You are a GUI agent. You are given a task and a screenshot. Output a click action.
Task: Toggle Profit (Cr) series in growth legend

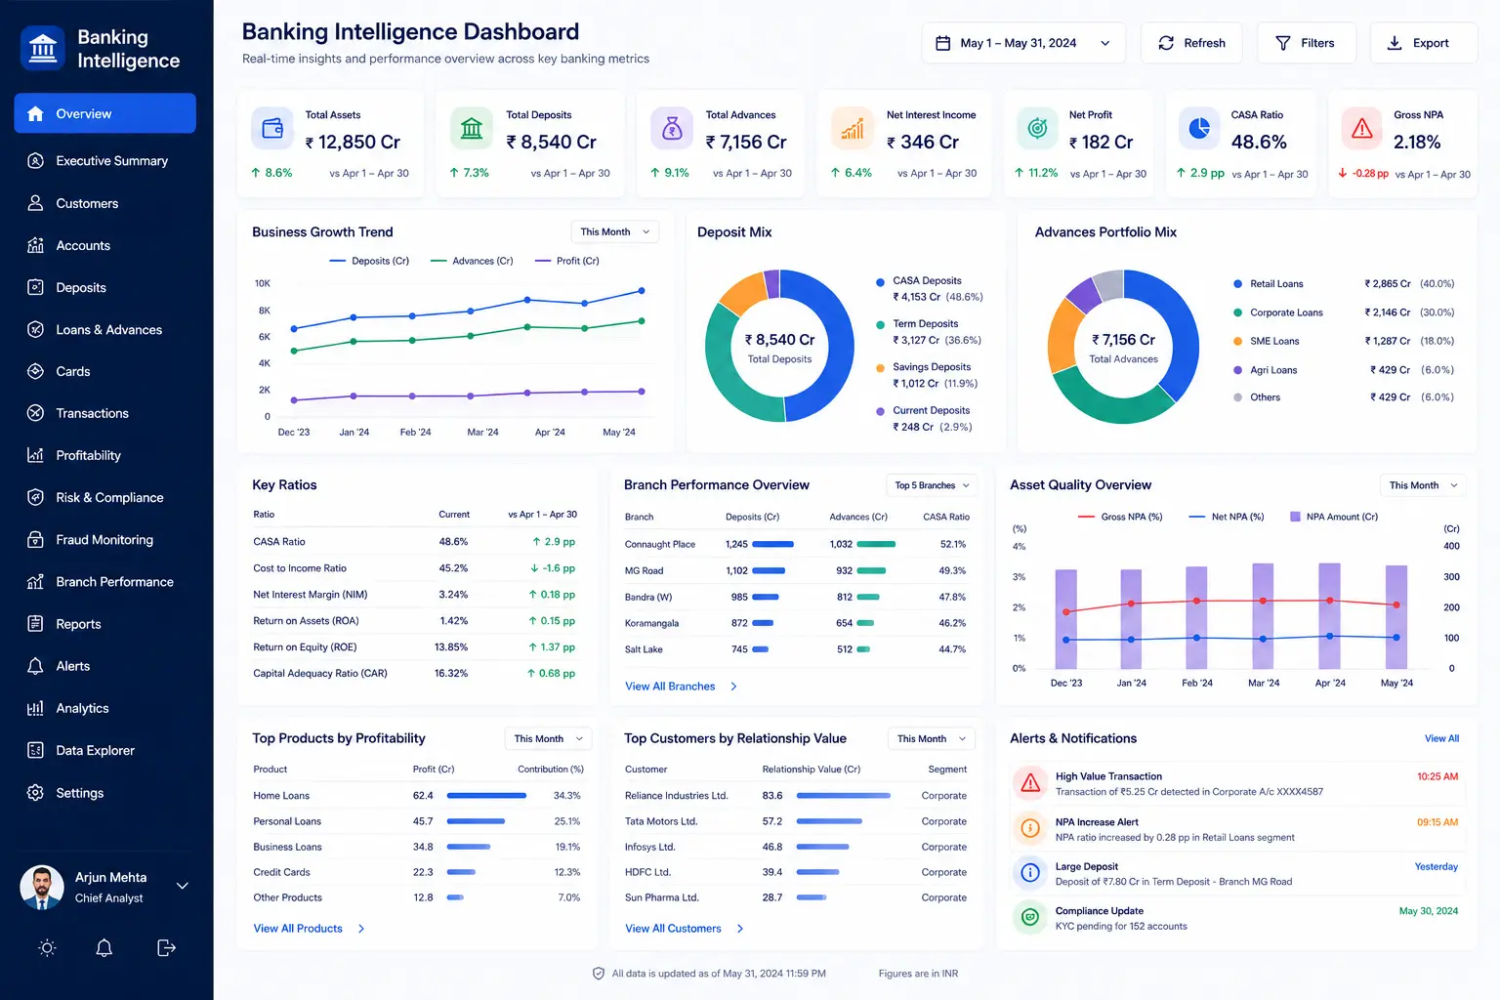click(567, 261)
